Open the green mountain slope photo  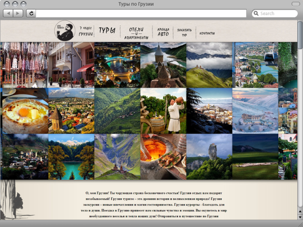pyautogui.click(x=117, y=111)
